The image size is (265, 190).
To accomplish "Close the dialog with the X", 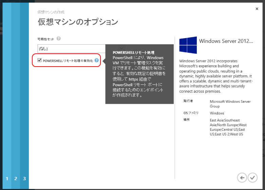I will pos(257,9).
